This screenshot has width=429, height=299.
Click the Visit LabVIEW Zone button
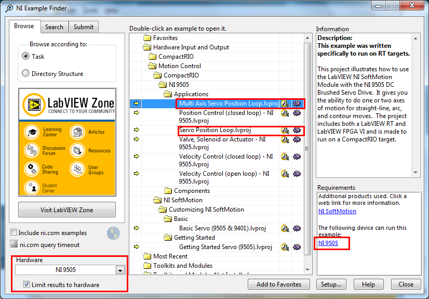(67, 210)
